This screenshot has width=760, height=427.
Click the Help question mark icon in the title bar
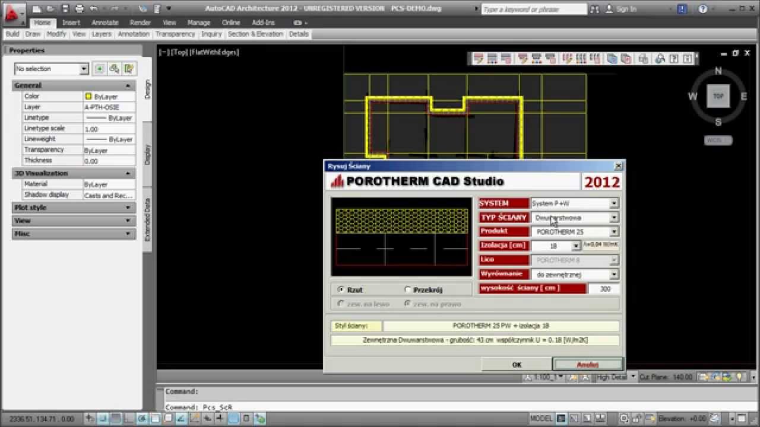pos(703,9)
